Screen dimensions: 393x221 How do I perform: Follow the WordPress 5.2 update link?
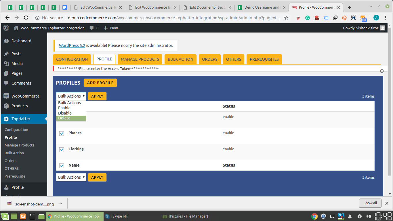point(72,45)
